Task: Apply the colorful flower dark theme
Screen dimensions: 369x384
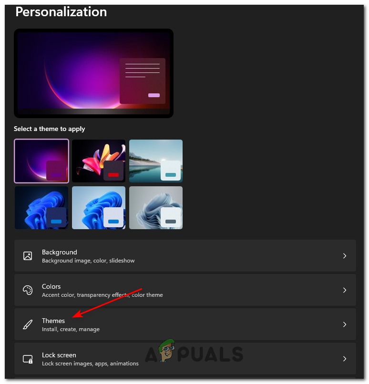Action: pyautogui.click(x=99, y=161)
